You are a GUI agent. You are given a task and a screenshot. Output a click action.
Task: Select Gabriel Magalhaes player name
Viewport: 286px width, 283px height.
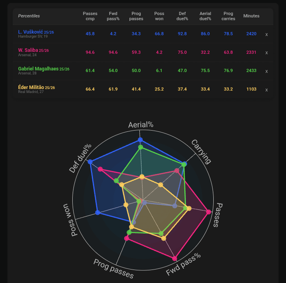tap(38, 69)
